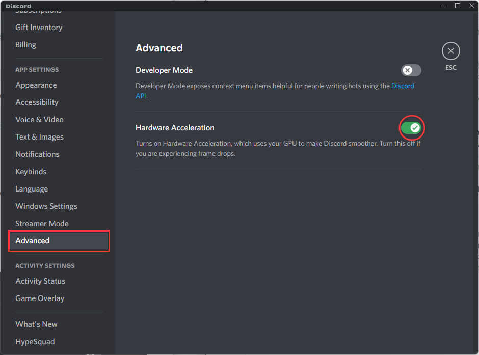The height and width of the screenshot is (355, 479).
Task: Open Activity Status settings
Action: [40, 281]
